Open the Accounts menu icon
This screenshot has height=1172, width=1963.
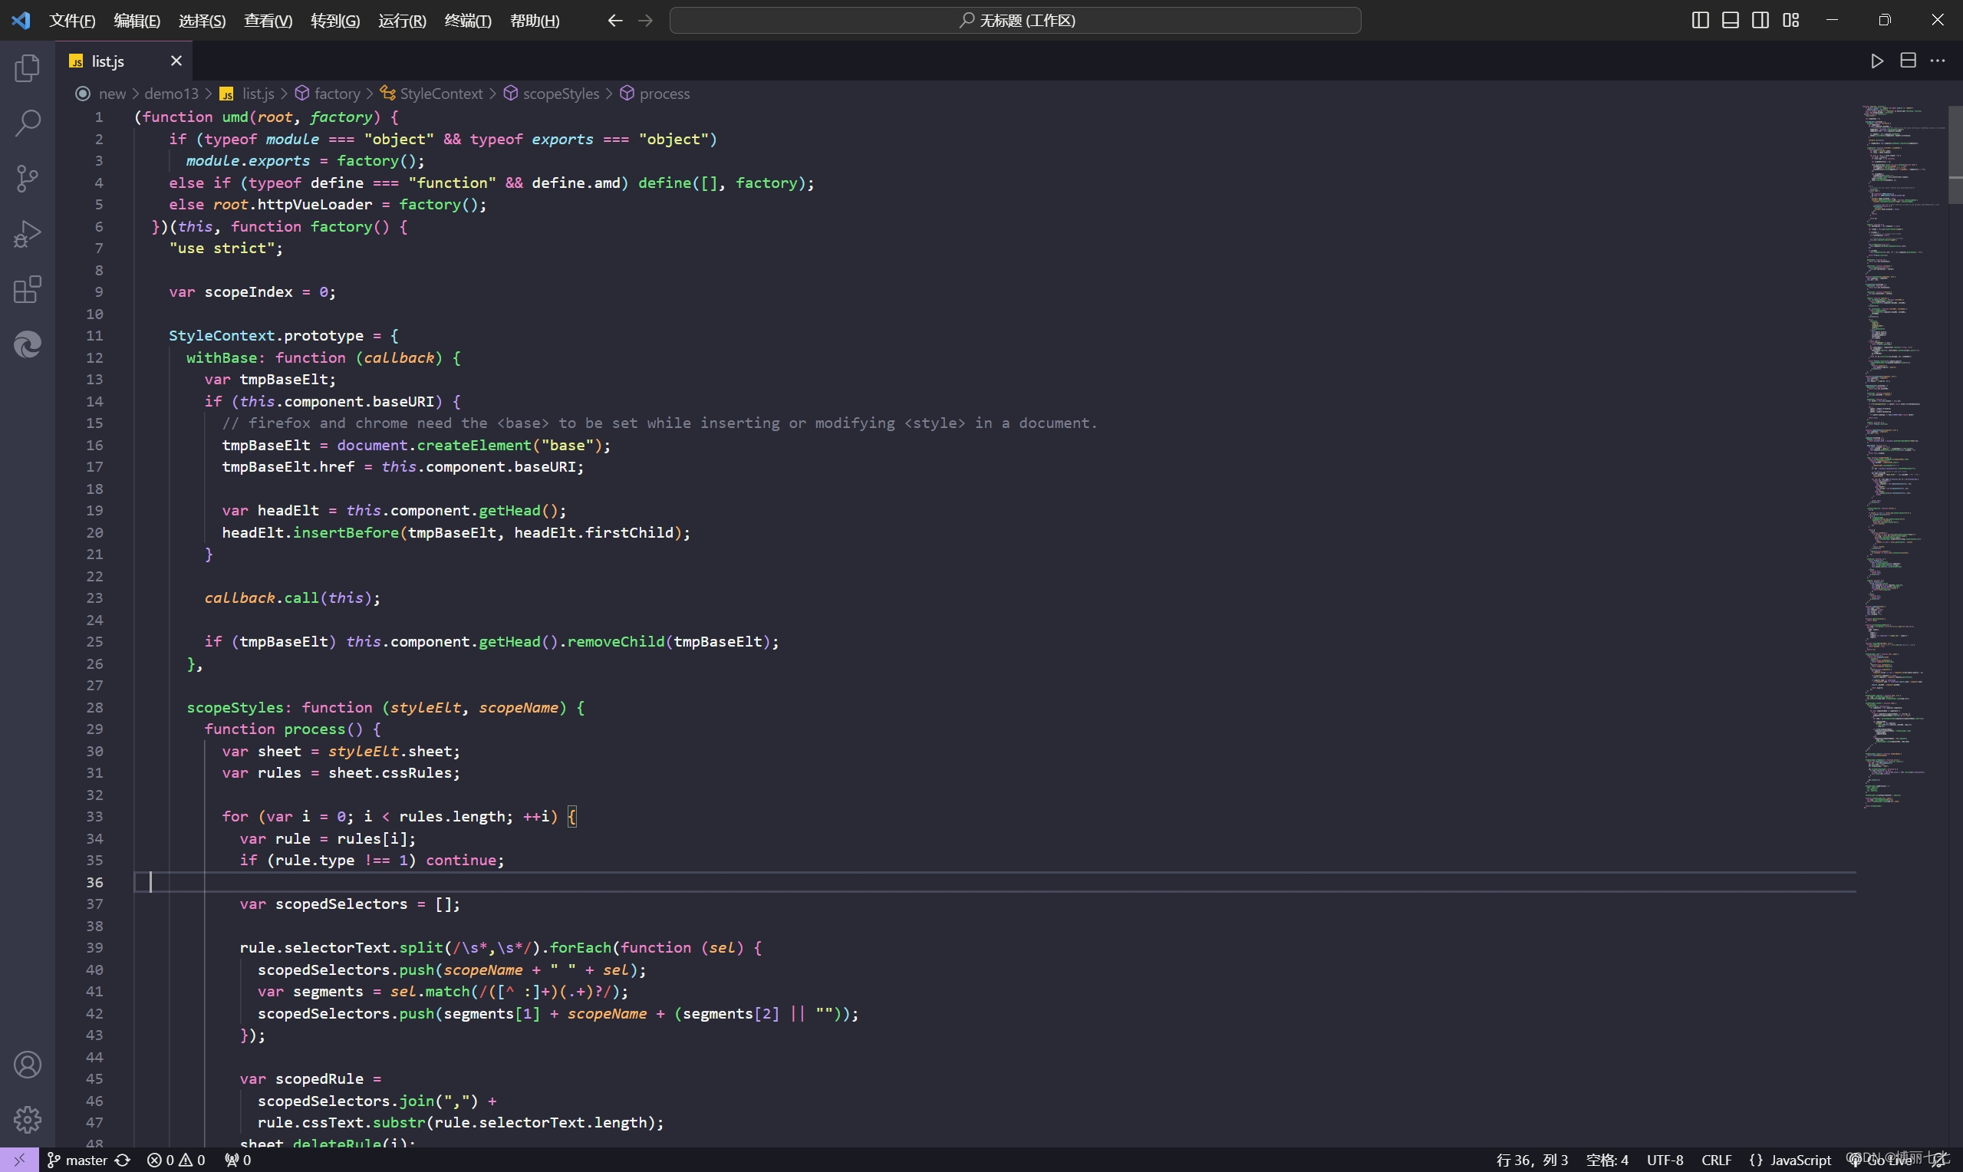point(28,1065)
